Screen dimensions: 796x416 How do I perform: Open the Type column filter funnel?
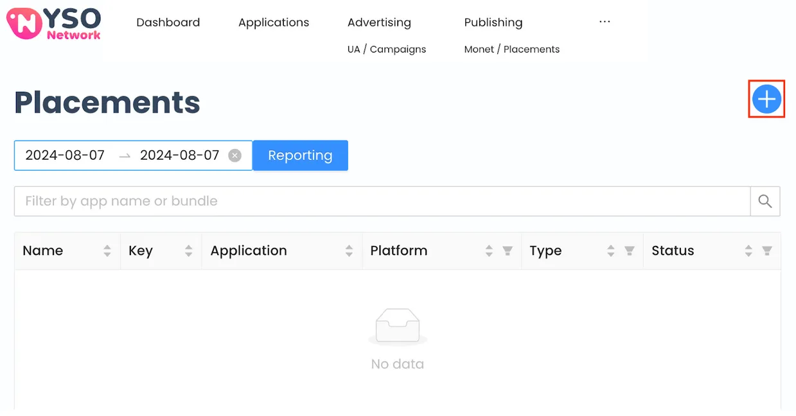(x=629, y=250)
